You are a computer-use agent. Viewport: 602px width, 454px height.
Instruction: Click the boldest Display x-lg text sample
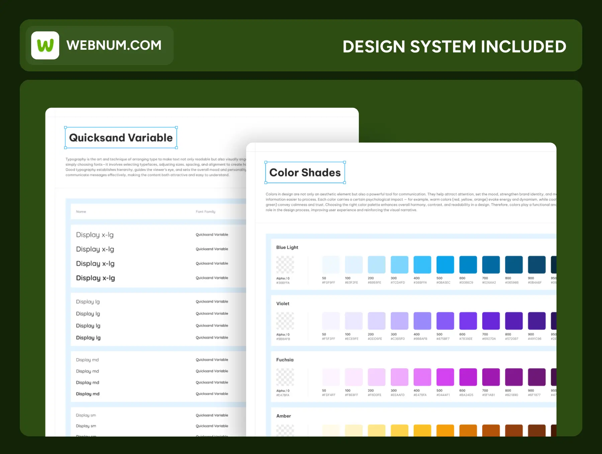point(95,278)
